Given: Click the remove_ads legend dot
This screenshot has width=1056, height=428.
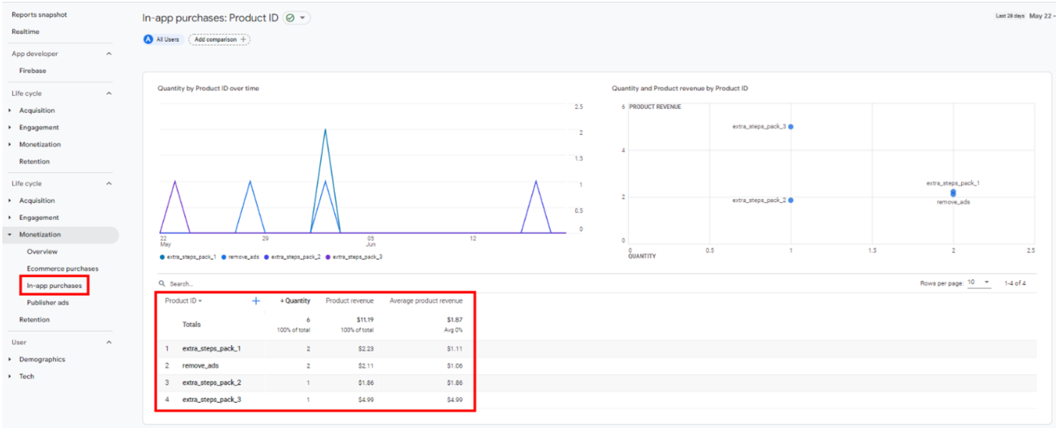Looking at the screenshot, I should (x=224, y=257).
